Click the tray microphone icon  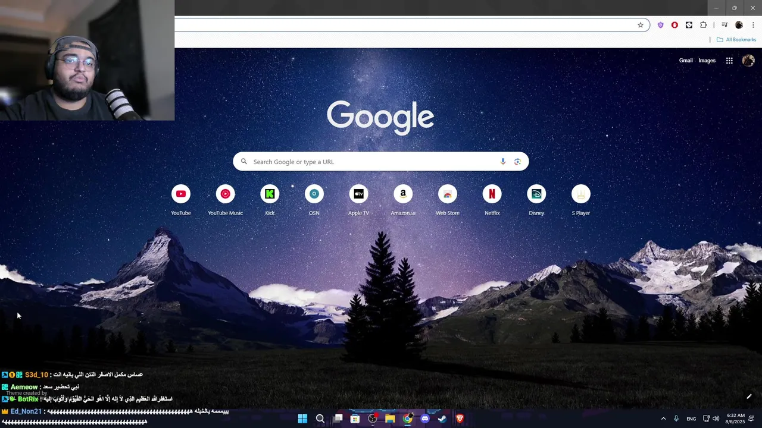coord(676,418)
